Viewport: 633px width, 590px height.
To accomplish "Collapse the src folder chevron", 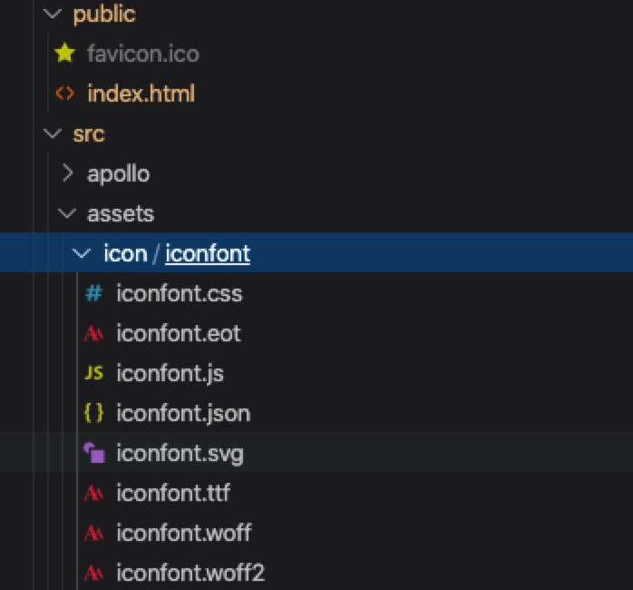I will [x=53, y=134].
